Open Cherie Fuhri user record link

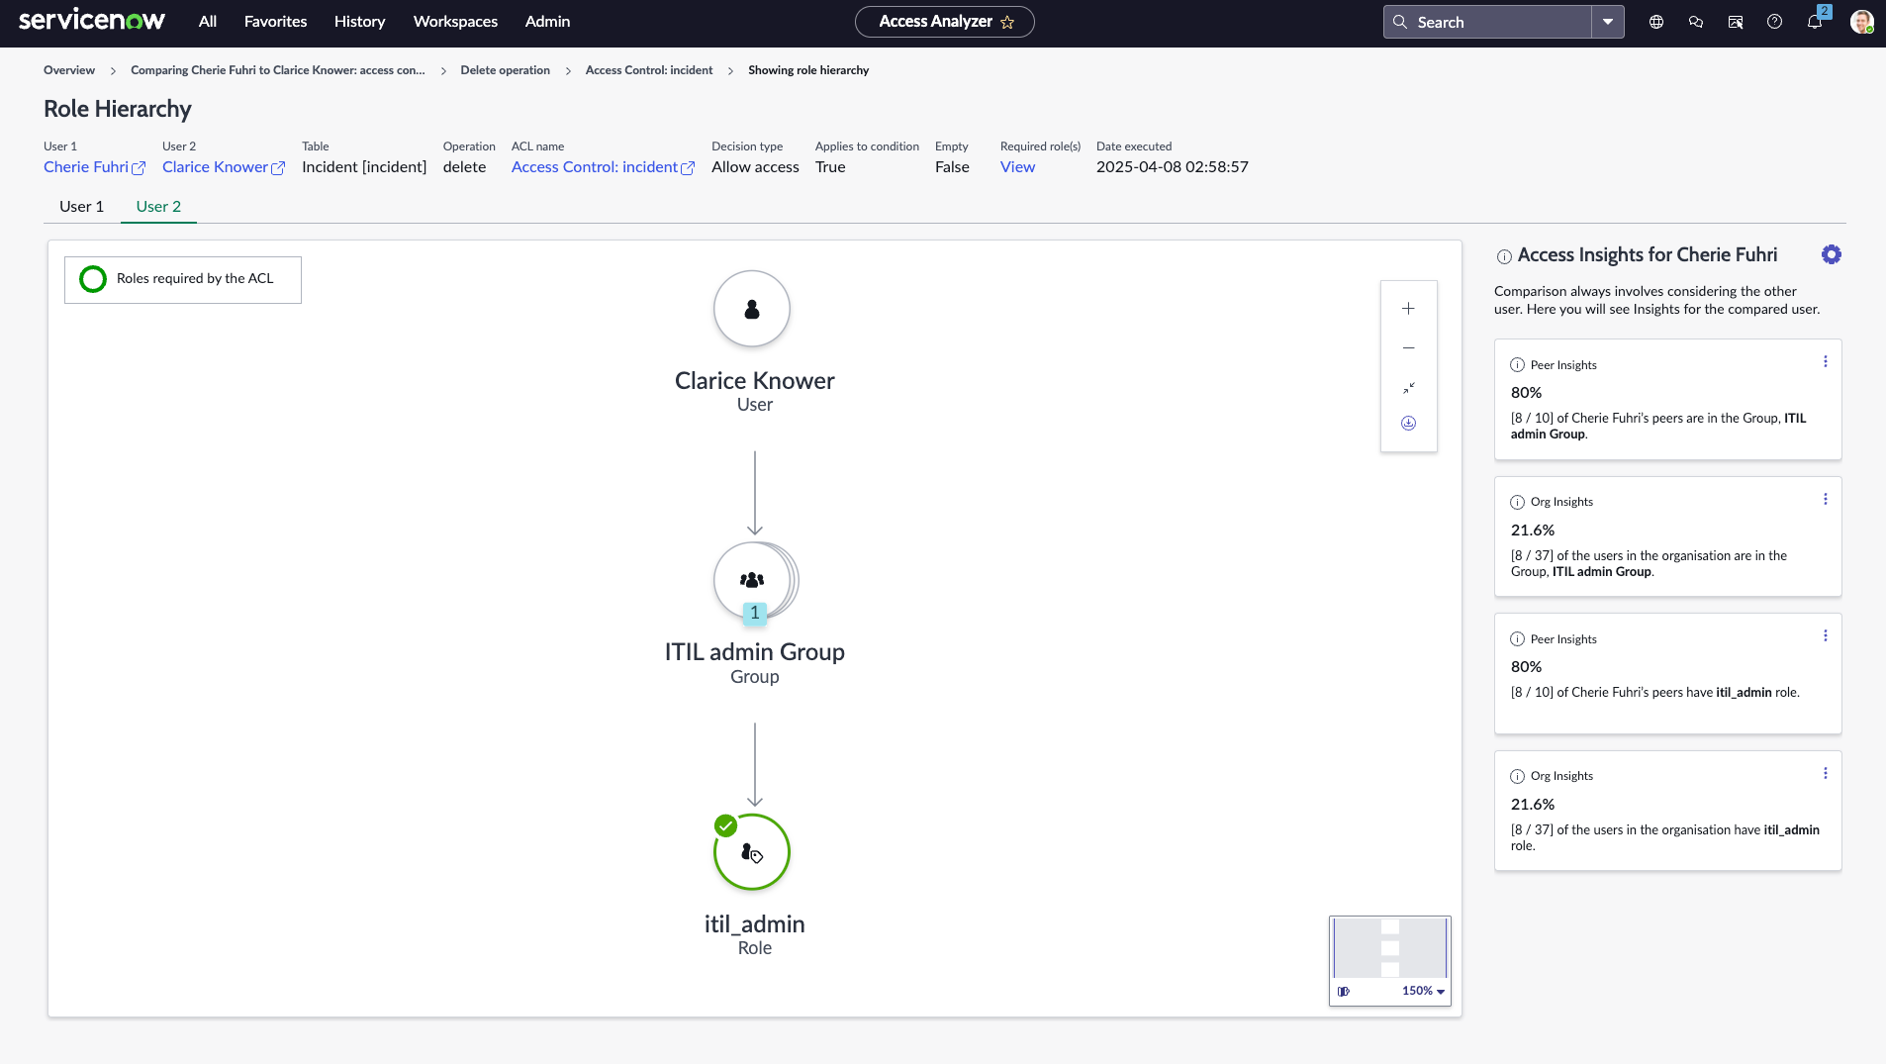click(94, 167)
